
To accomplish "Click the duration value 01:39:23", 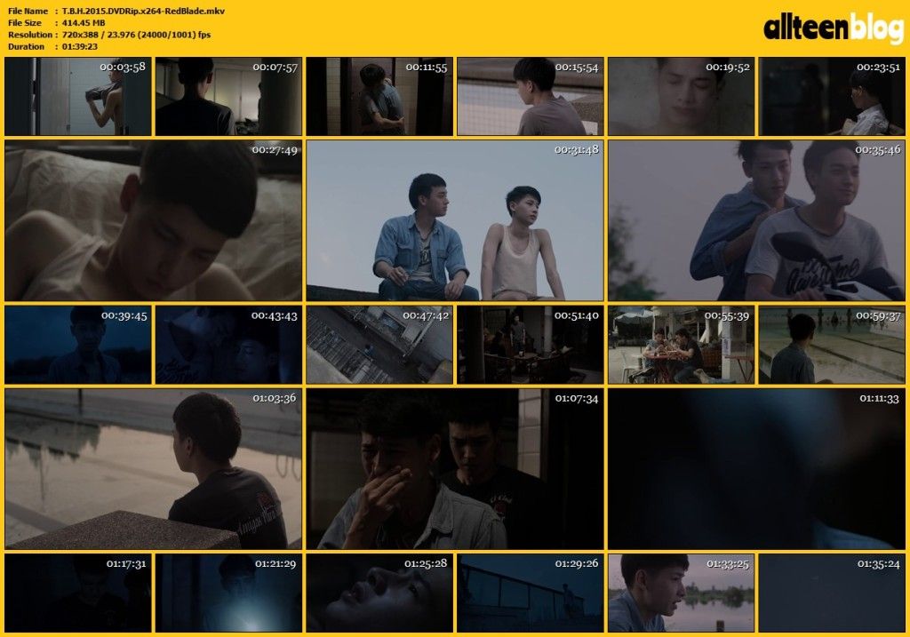I will pyautogui.click(x=79, y=46).
